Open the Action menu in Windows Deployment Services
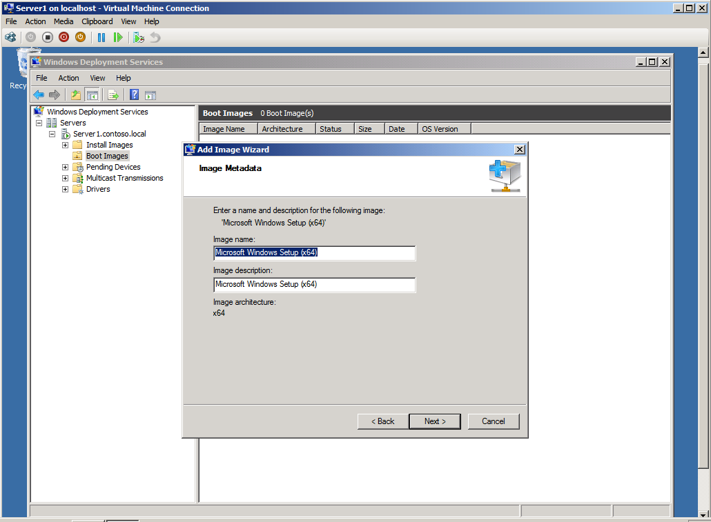Viewport: 711px width, 522px height. point(68,78)
